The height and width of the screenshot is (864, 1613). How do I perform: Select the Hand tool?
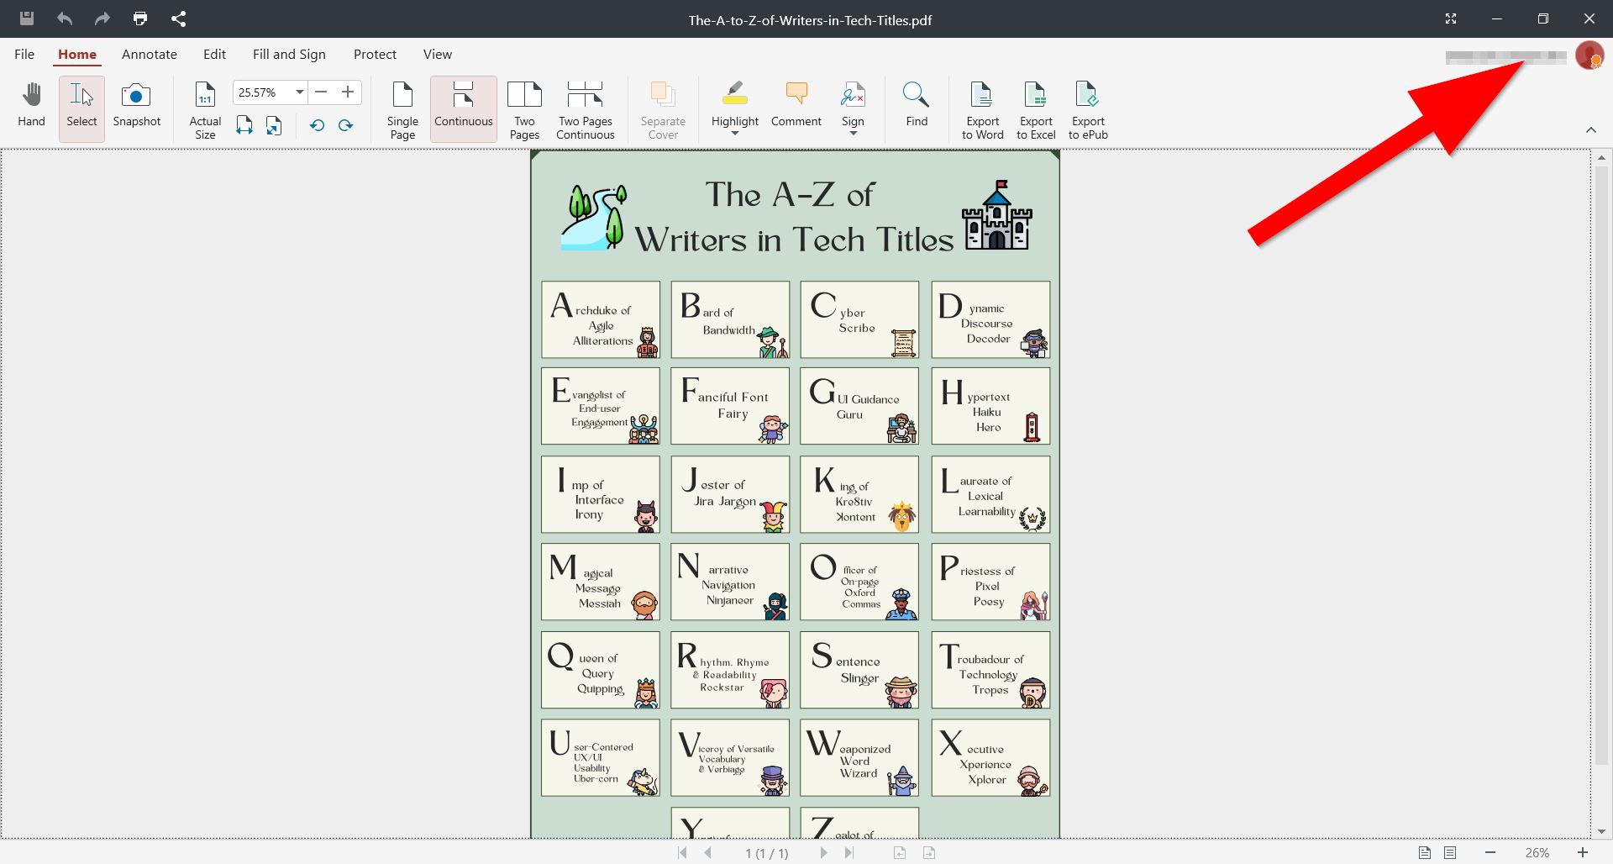pyautogui.click(x=31, y=105)
